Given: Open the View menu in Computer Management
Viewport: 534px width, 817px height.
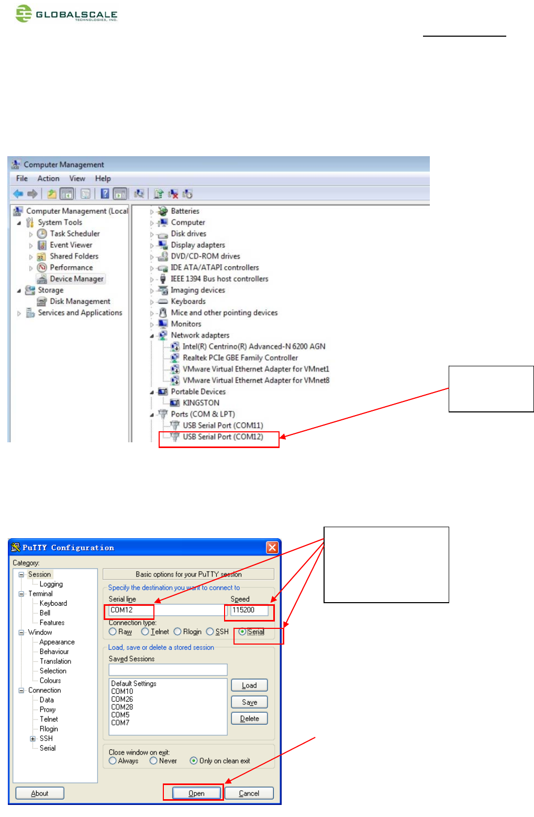Looking at the screenshot, I should tap(77, 178).
